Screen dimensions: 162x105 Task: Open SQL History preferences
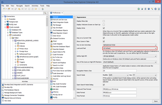click(57, 60)
